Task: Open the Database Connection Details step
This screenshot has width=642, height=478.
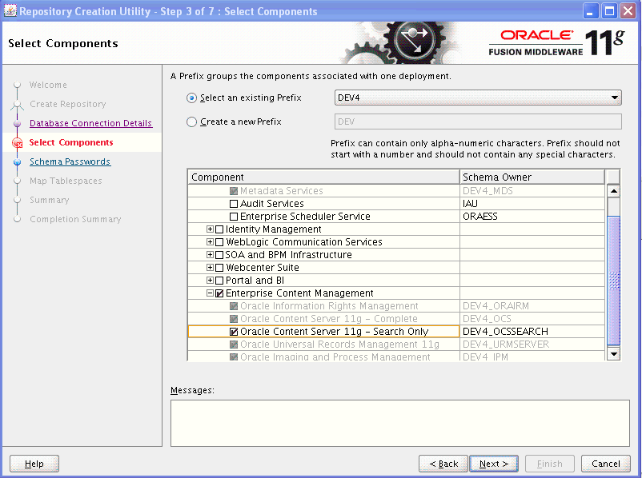Action: pyautogui.click(x=91, y=123)
